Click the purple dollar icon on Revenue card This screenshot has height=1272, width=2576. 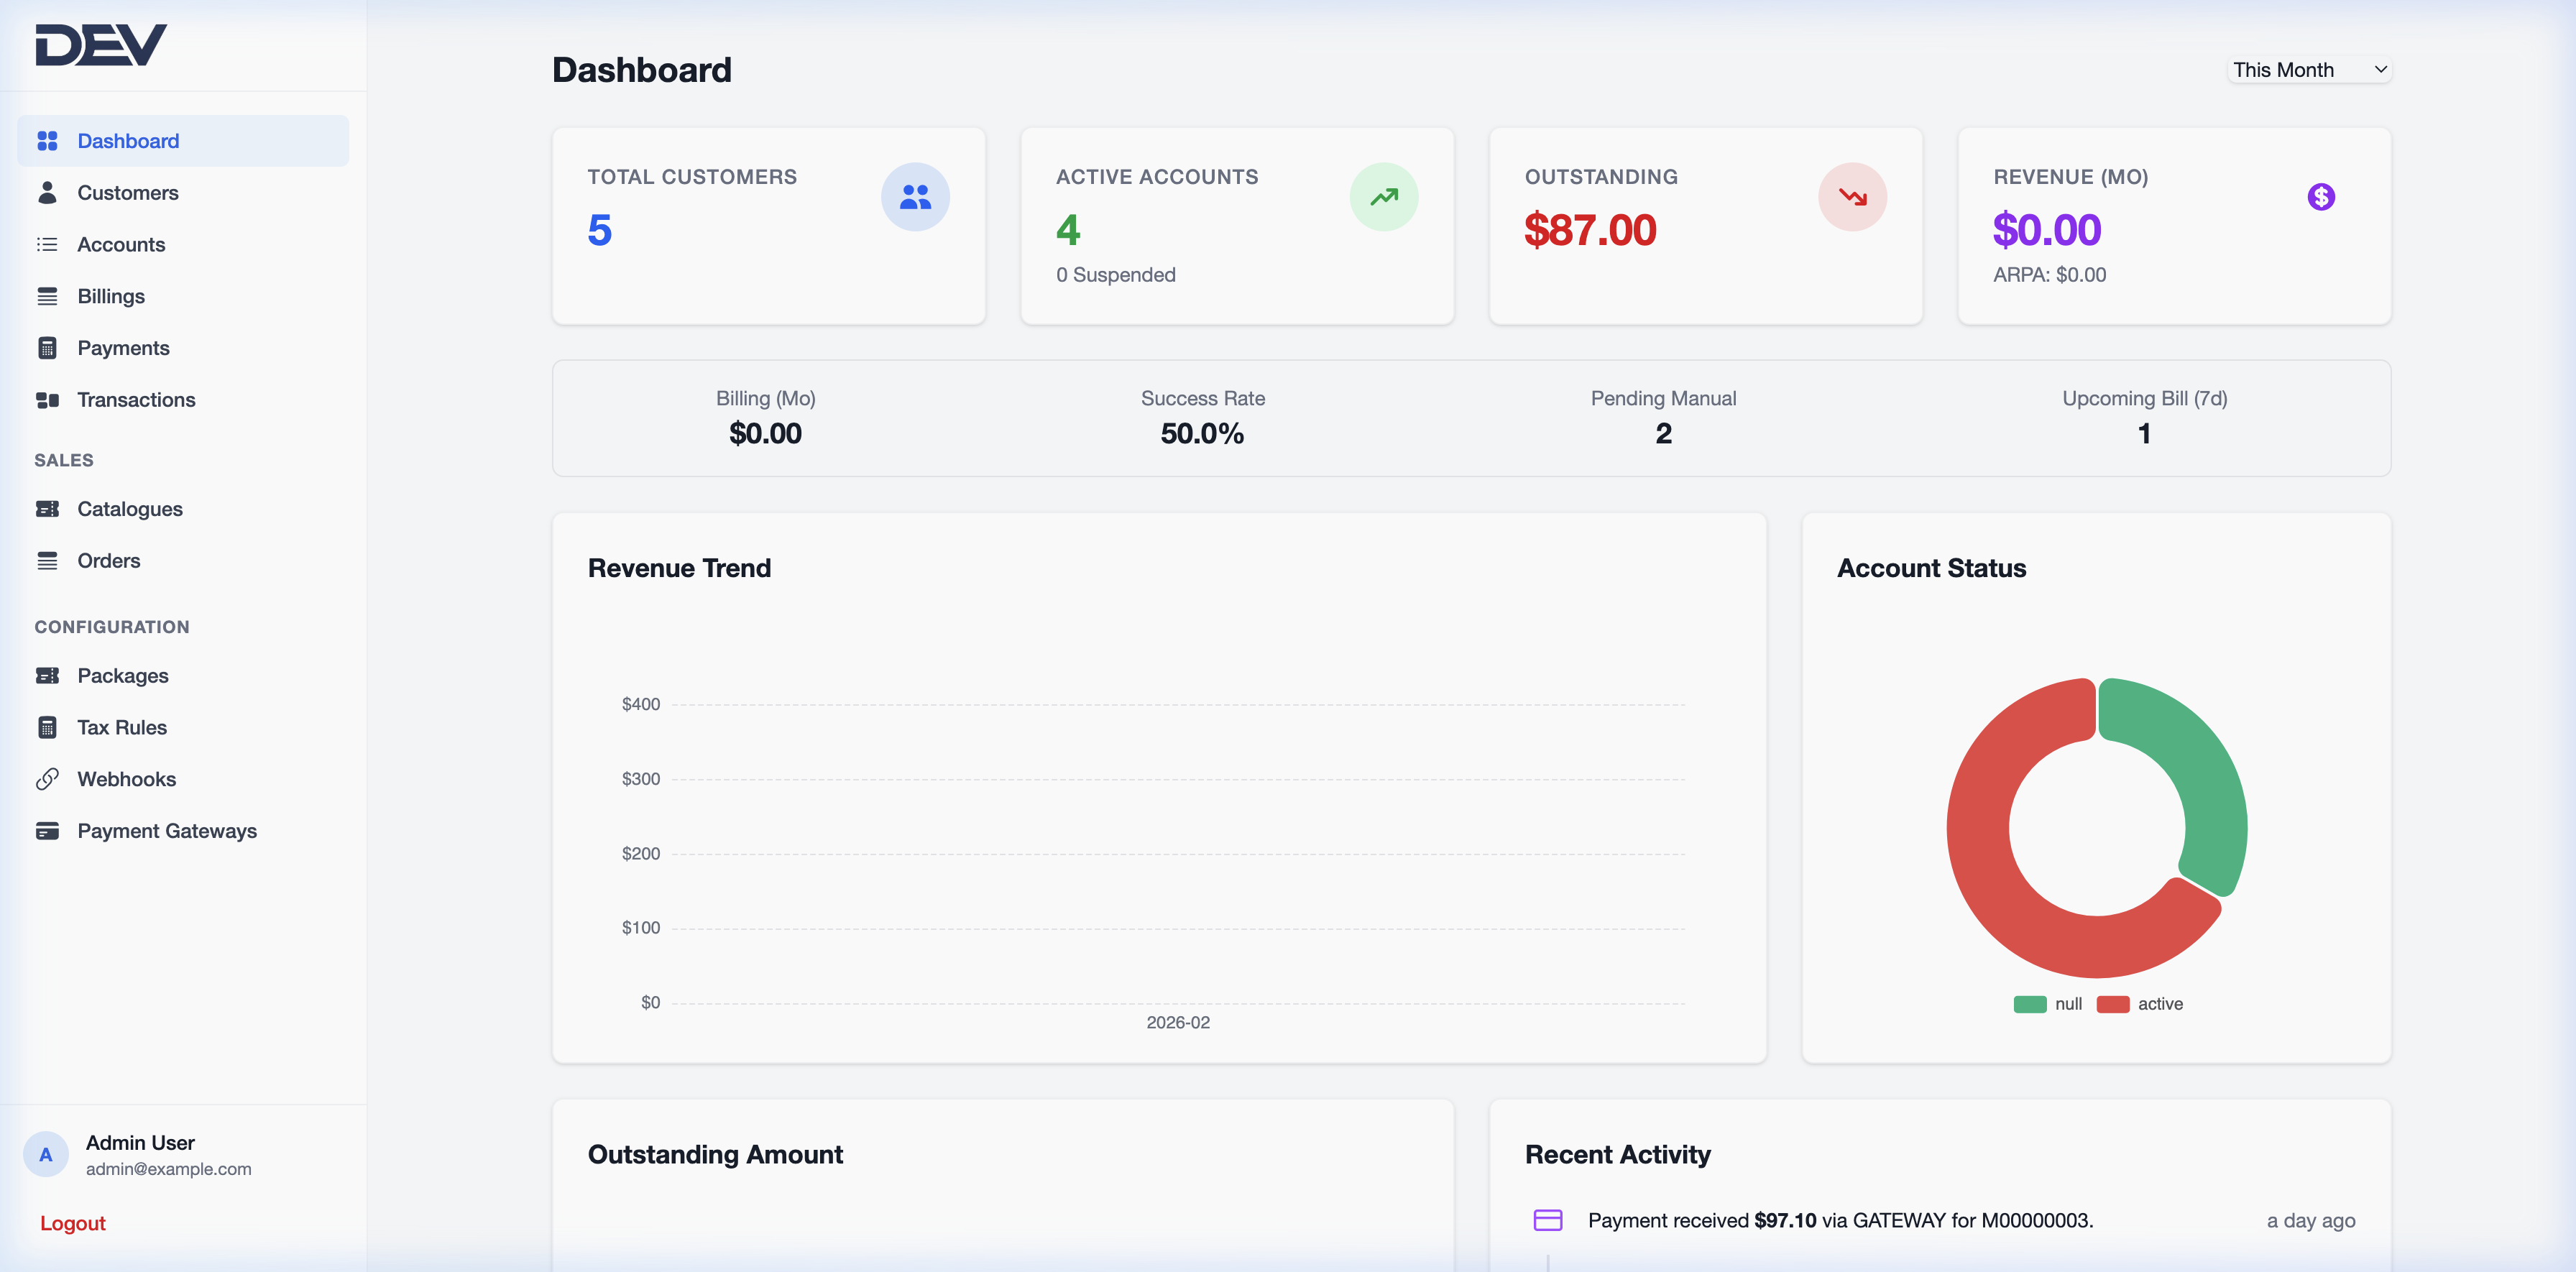coord(2321,196)
